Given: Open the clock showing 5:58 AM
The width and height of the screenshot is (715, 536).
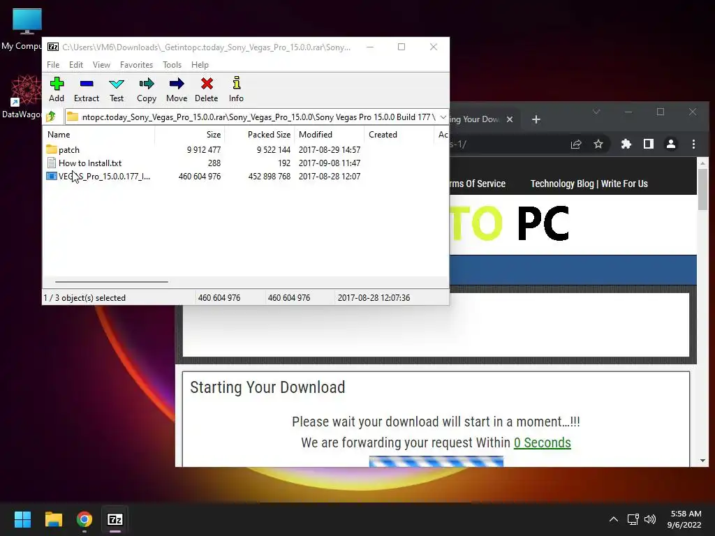Looking at the screenshot, I should pyautogui.click(x=684, y=519).
